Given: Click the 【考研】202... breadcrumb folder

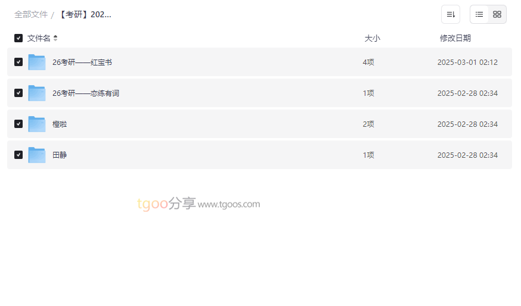Looking at the screenshot, I should pyautogui.click(x=85, y=14).
